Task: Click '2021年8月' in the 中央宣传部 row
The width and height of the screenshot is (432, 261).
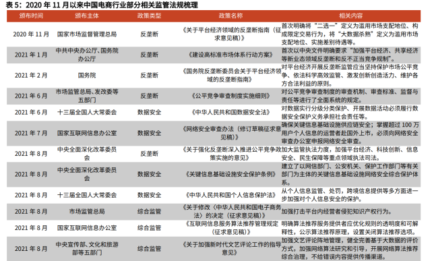Action: pyautogui.click(x=31, y=249)
